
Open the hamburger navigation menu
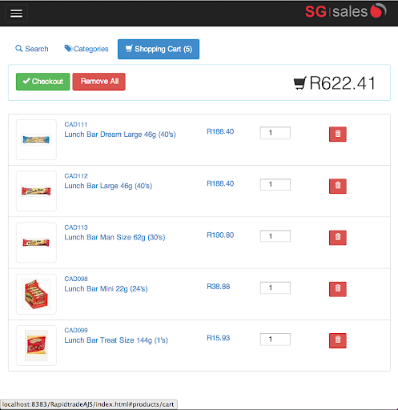pyautogui.click(x=16, y=13)
